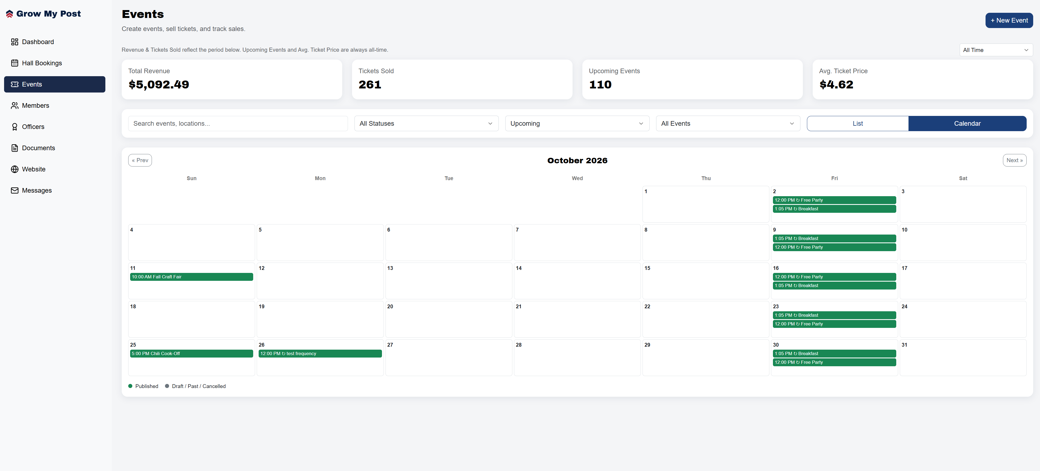This screenshot has width=1040, height=471.
Task: Open test frequency event on the 26th
Action: click(x=320, y=353)
